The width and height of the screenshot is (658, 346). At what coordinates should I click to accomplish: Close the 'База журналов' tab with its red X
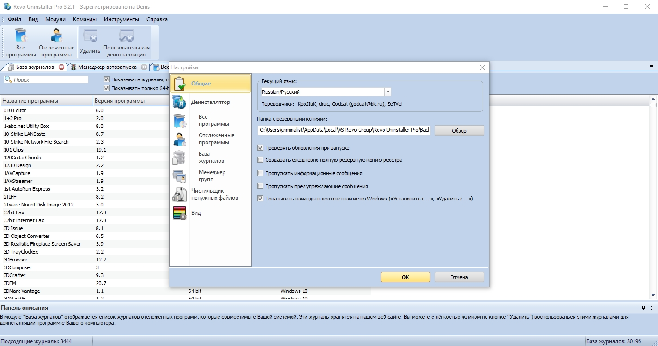61,67
